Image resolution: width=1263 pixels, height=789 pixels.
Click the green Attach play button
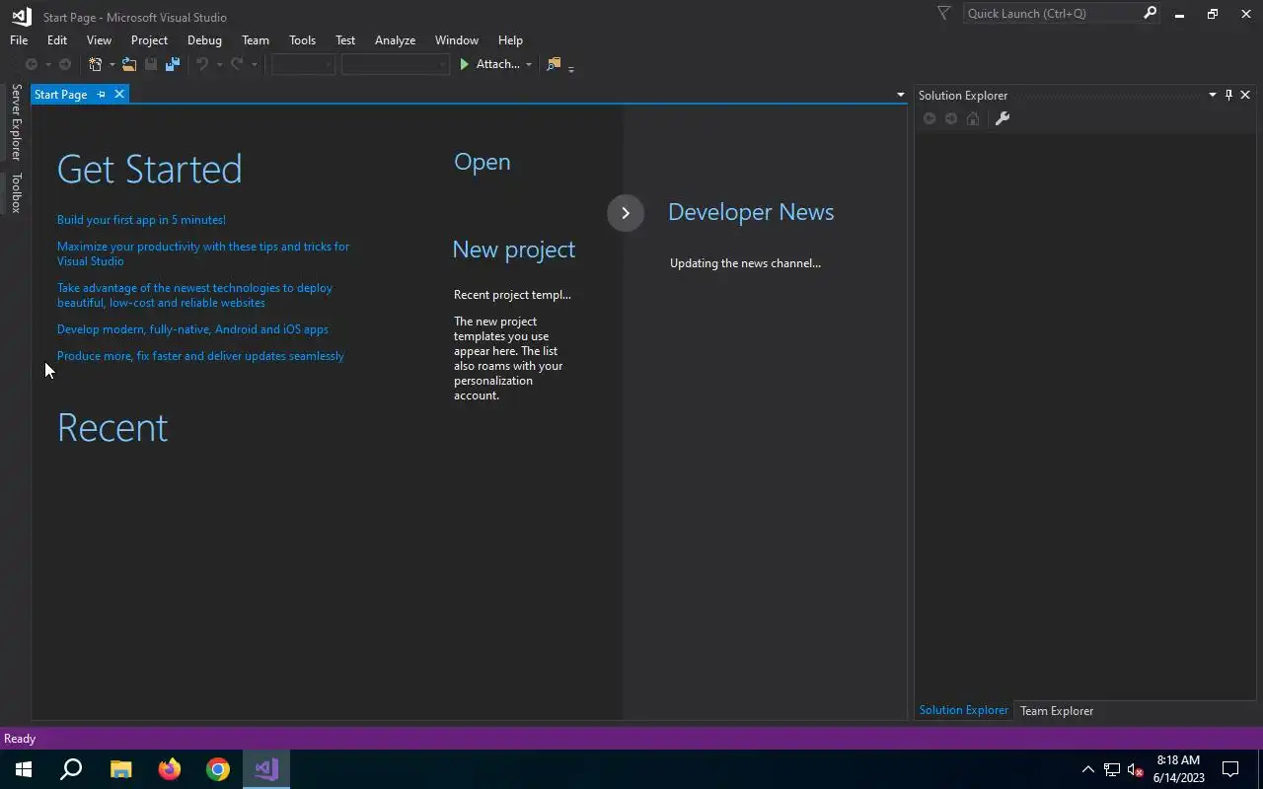click(465, 64)
